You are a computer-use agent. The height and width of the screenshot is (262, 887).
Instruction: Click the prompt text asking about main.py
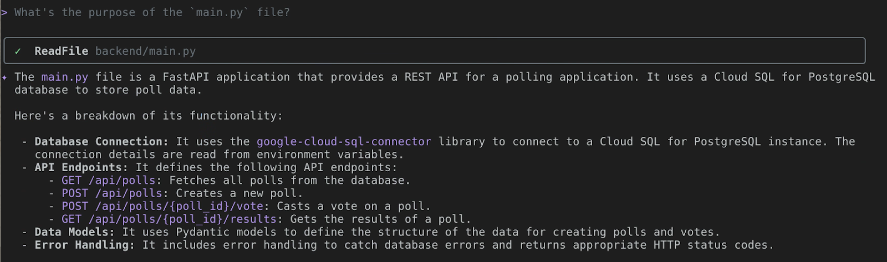152,12
